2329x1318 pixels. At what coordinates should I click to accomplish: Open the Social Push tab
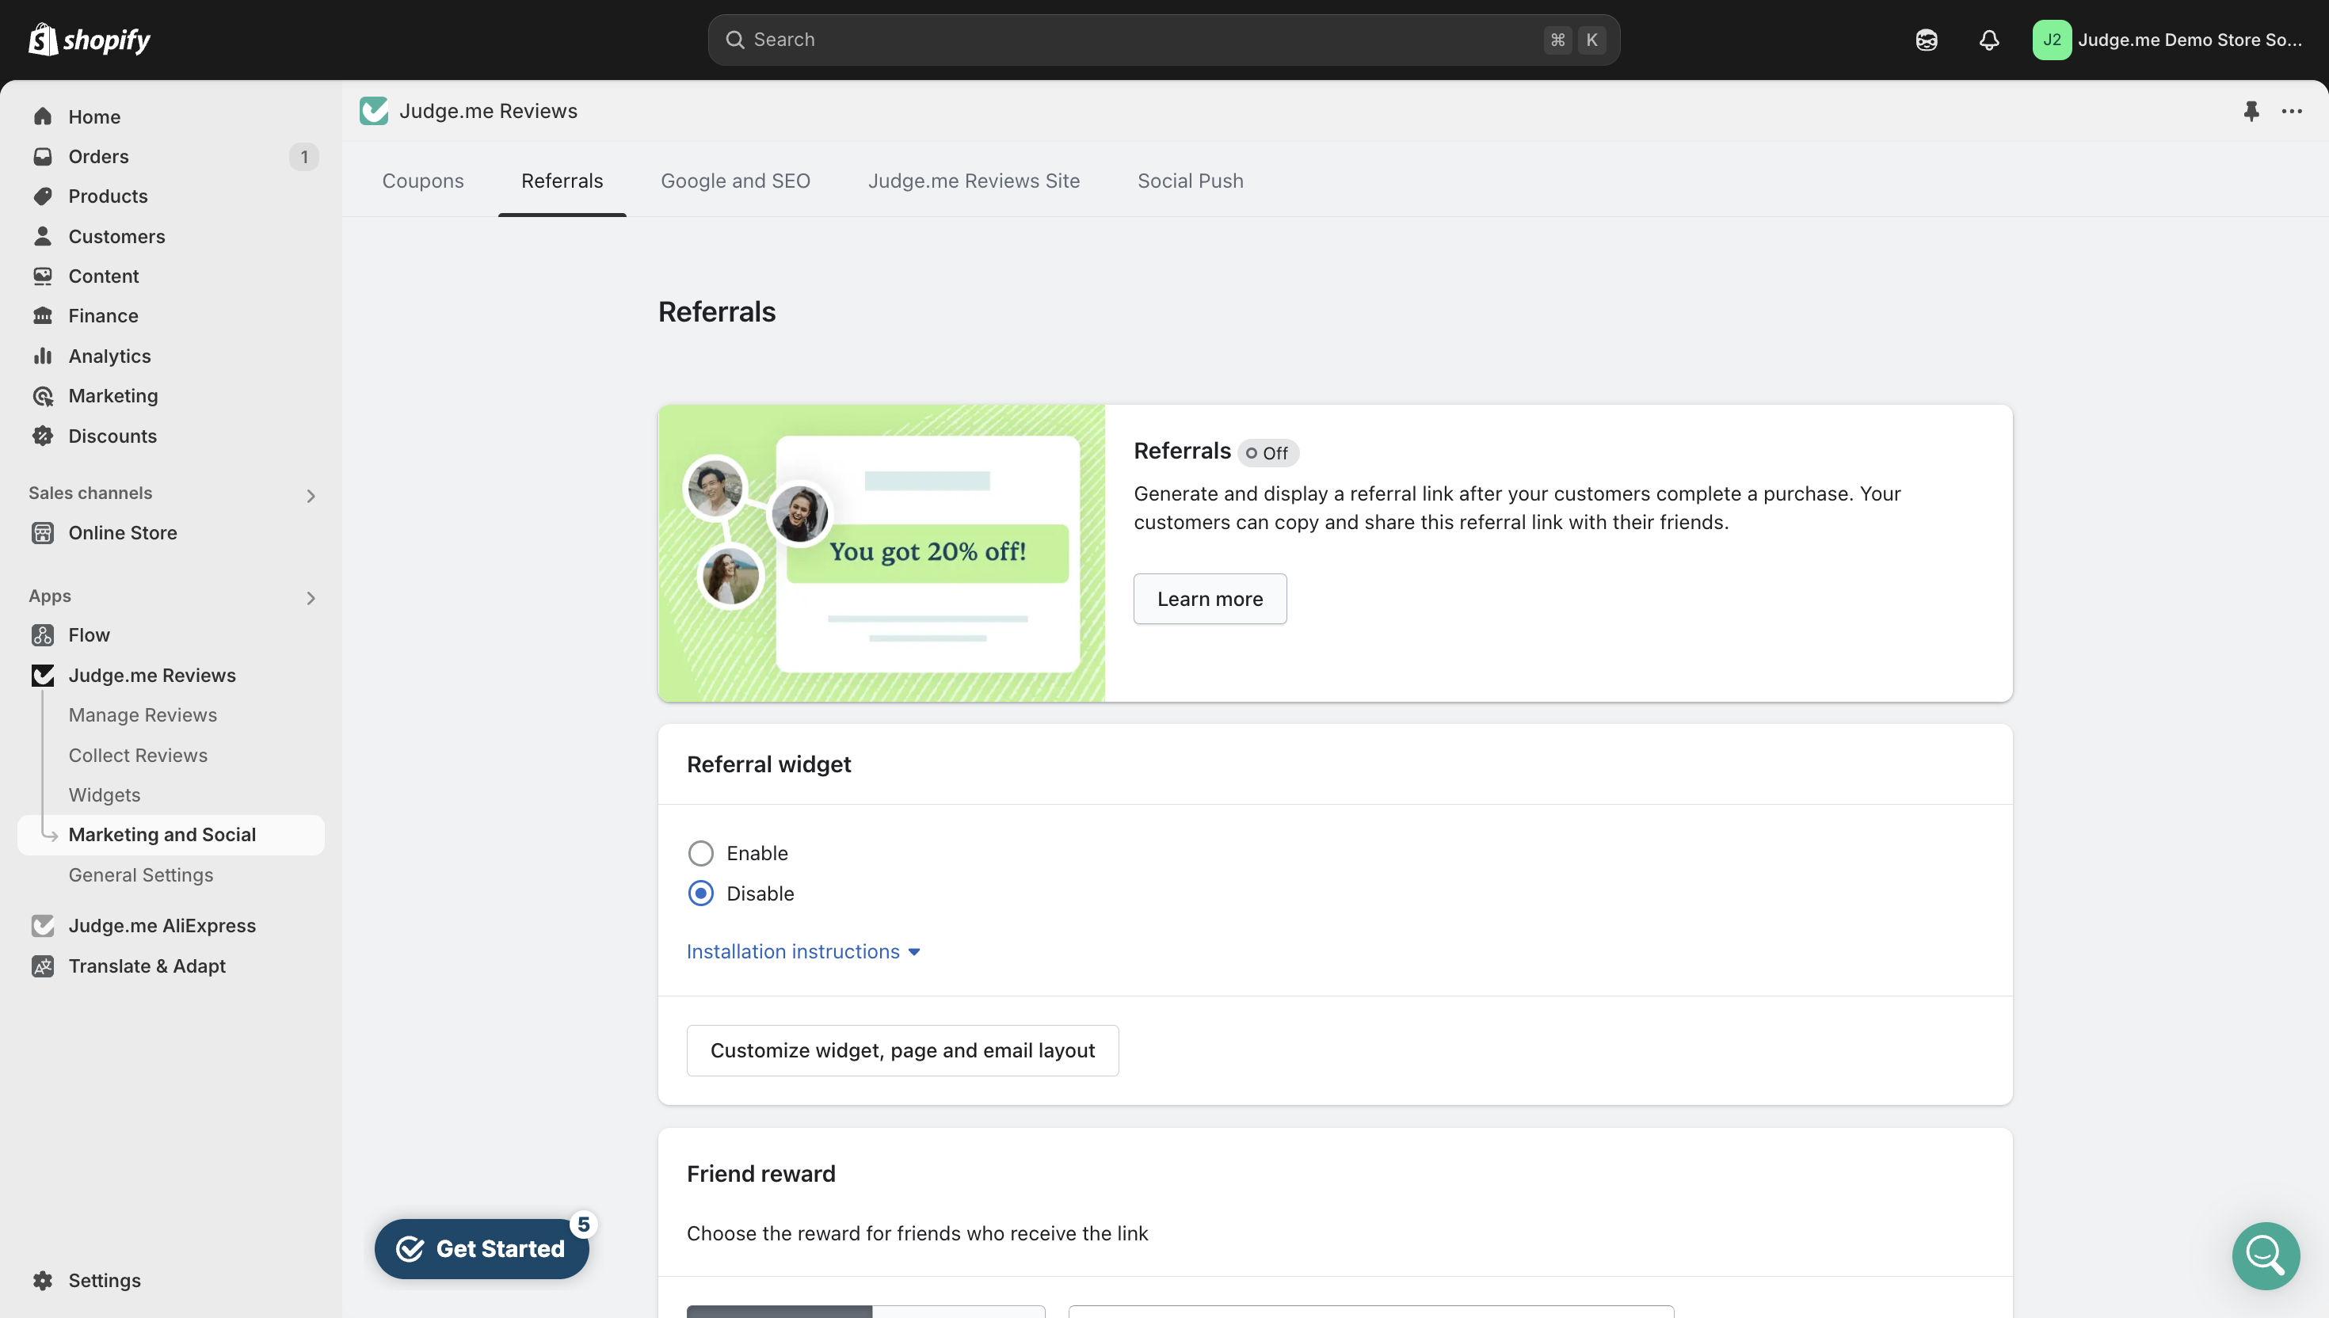click(x=1191, y=181)
